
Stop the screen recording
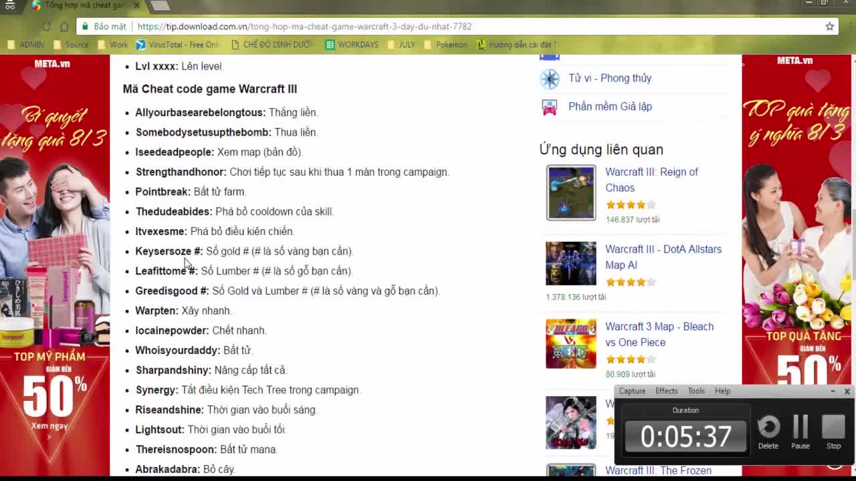point(833,432)
